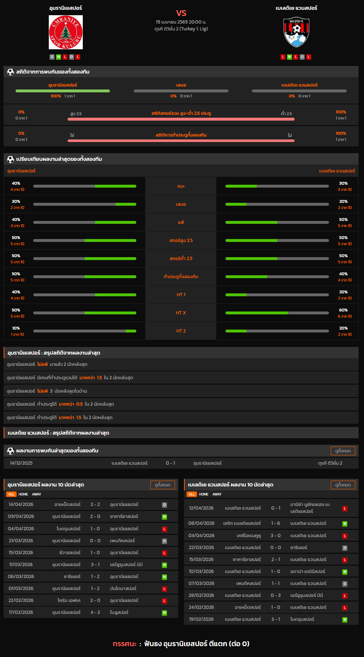Select ALL tab in Umraniyespor last 10 matches
Viewport: 364px width, 657px height.
[x=11, y=494]
